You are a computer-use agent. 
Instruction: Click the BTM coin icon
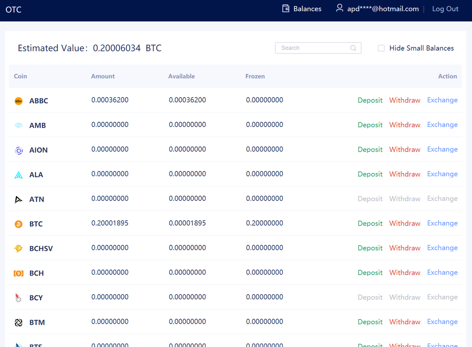(x=18, y=323)
